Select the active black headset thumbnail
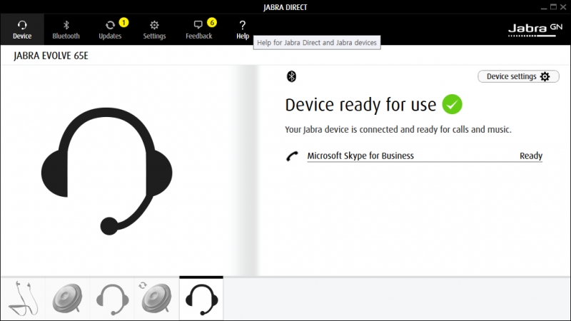The height and width of the screenshot is (321, 571). pos(201,298)
